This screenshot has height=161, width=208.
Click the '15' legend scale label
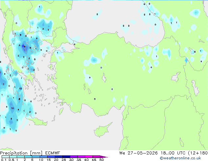tap(49, 160)
